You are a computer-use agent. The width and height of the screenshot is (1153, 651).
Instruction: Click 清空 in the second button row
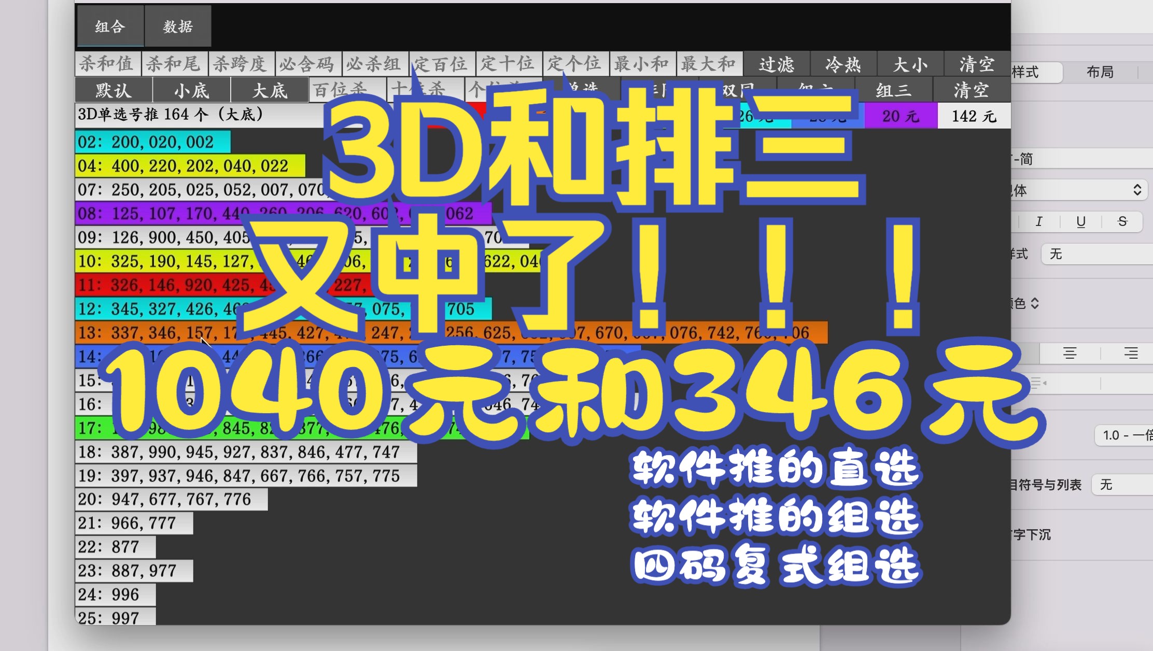[972, 90]
